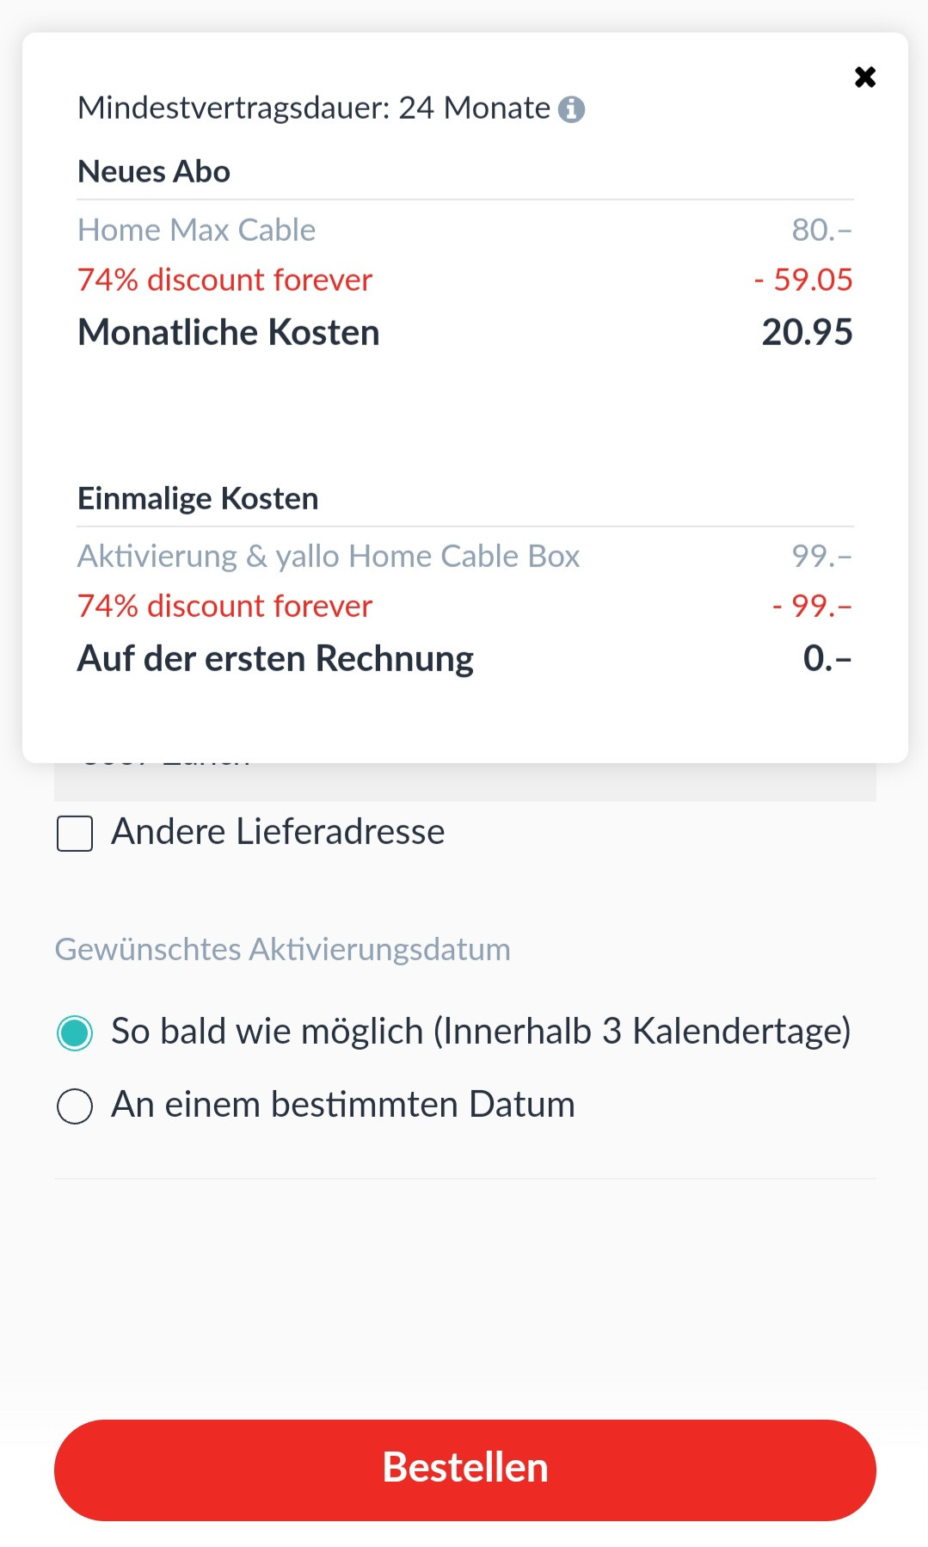Click the Gewünschtes Aktivierungsdatum label

[x=283, y=950]
